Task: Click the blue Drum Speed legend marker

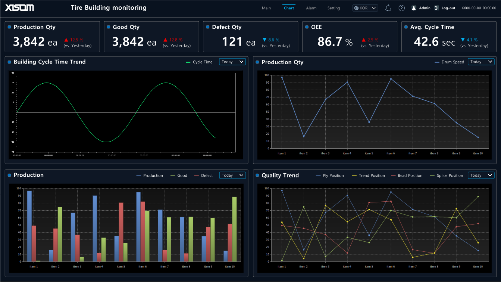Action: click(437, 62)
